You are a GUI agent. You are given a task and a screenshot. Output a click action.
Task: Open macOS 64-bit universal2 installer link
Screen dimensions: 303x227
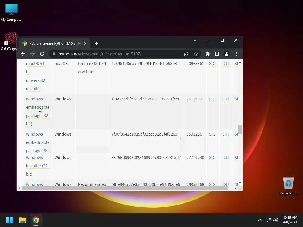point(36,76)
